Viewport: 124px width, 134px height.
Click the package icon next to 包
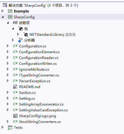pos(21,29)
